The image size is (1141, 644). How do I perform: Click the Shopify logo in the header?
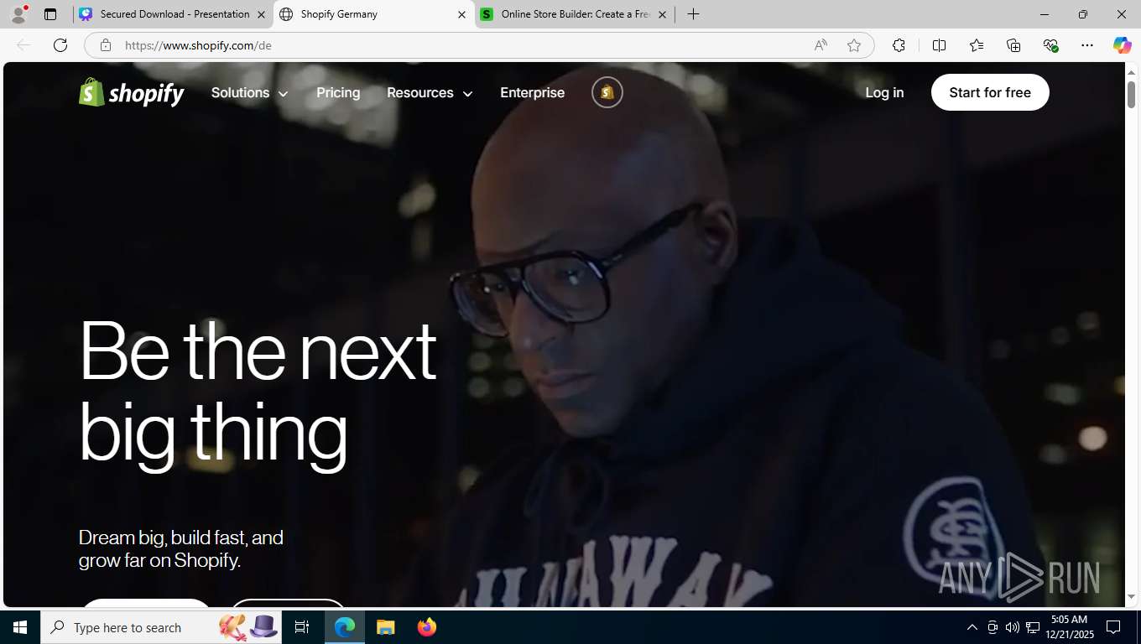(132, 92)
